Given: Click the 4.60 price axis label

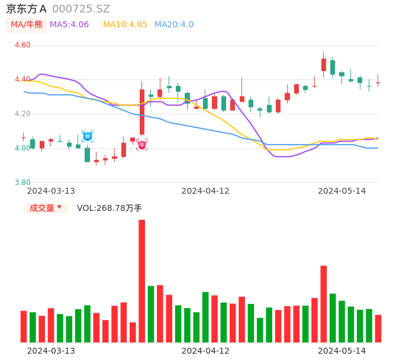Looking at the screenshot, I should point(22,45).
